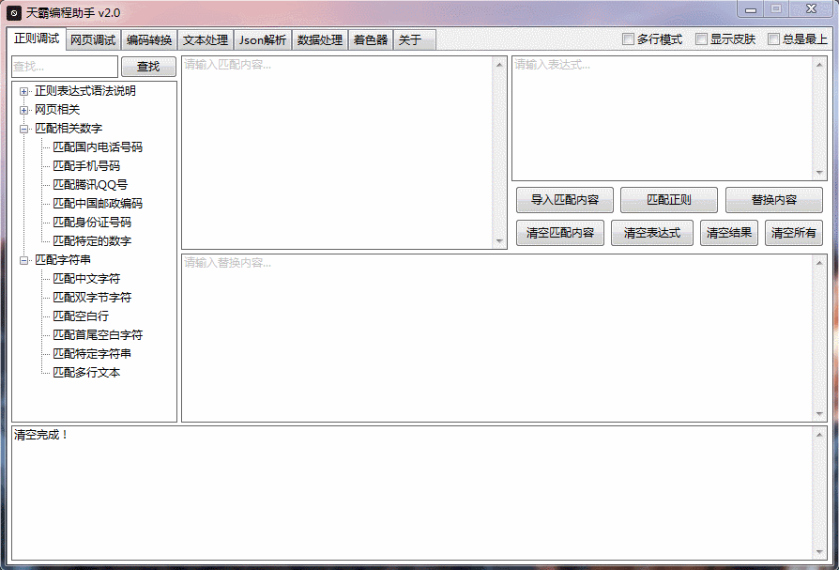Check the 总是最上 option
Viewport: 839px width, 570px height.
(x=773, y=39)
